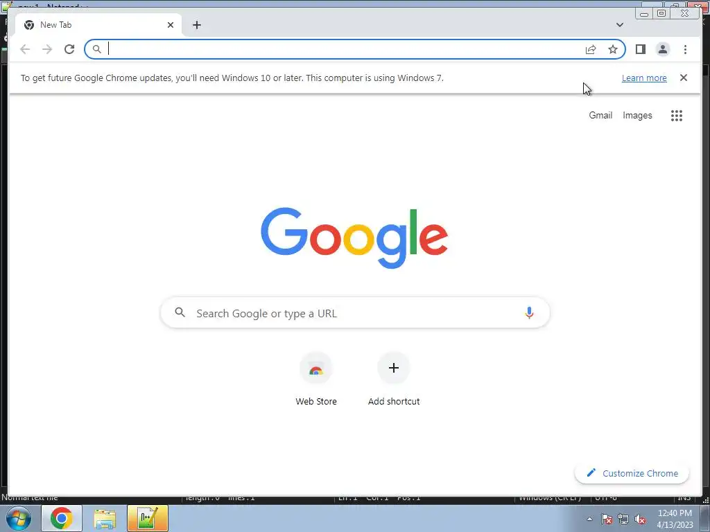Viewport: 710px width, 532px height.
Task: Show hidden tray icons arrow
Action: pyautogui.click(x=589, y=519)
